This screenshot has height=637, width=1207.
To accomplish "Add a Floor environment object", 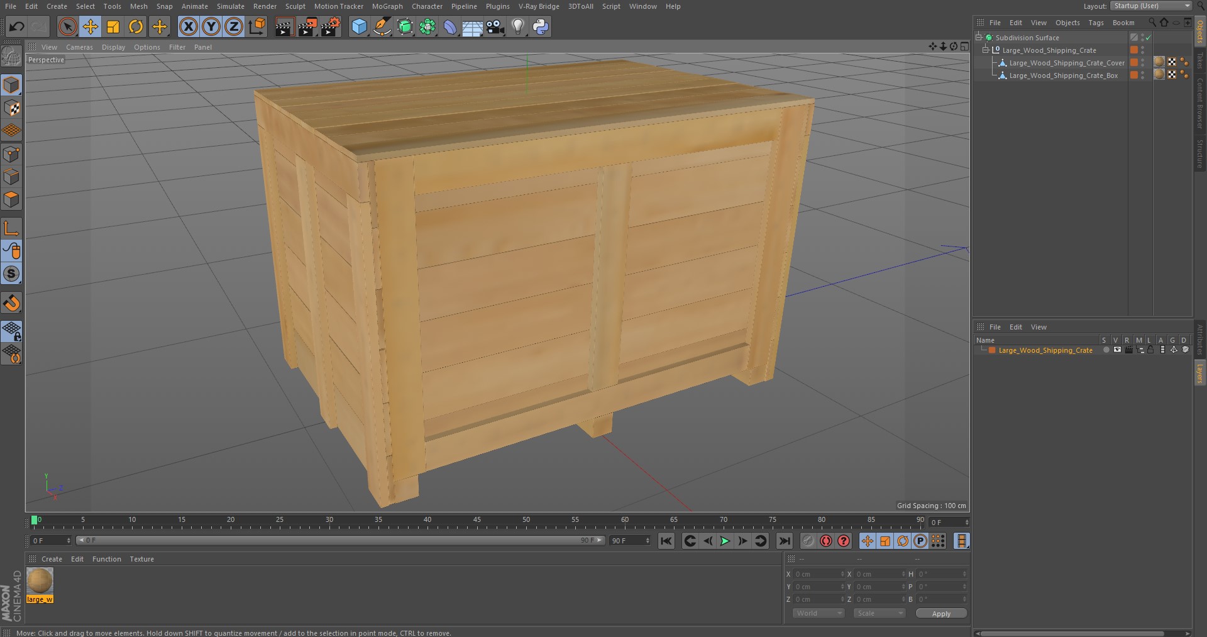I will point(472,26).
